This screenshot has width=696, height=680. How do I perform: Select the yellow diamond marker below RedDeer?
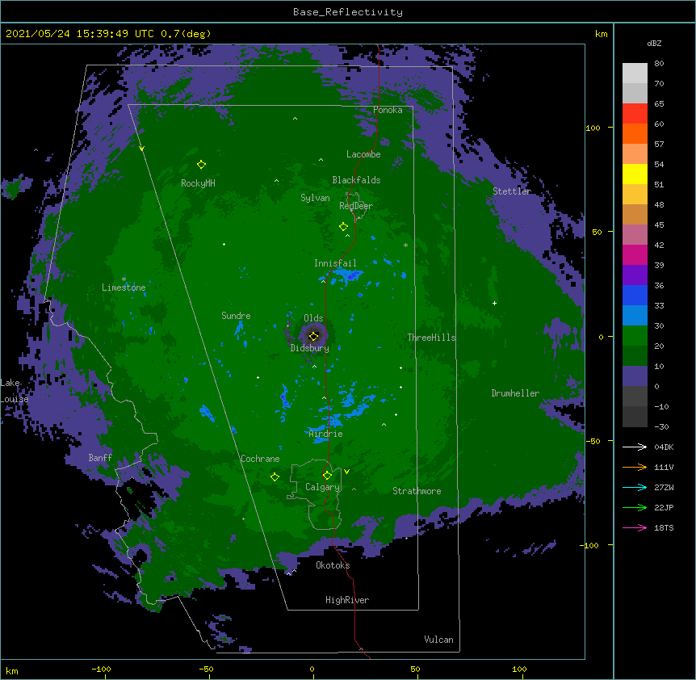(x=344, y=227)
